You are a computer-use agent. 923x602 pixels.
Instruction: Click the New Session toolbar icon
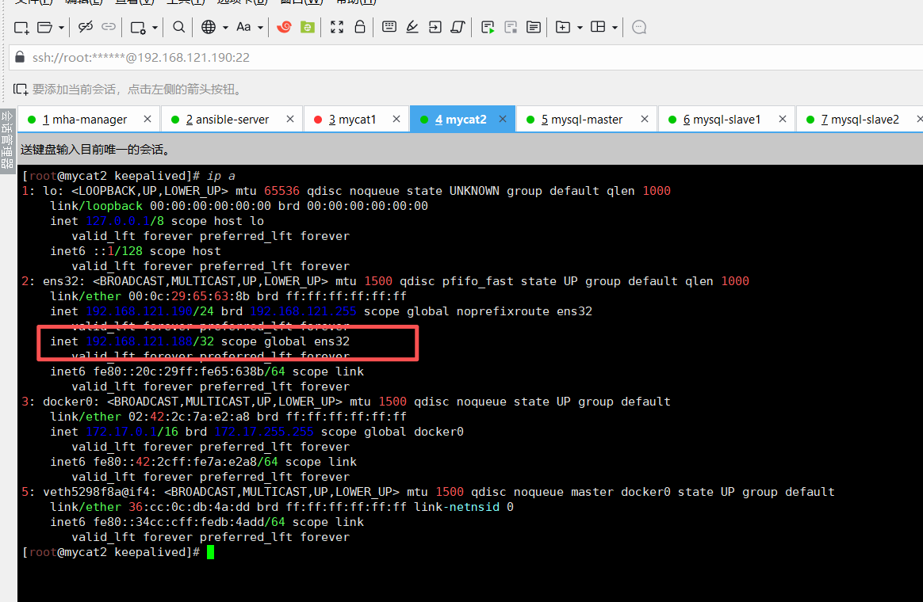coord(21,27)
